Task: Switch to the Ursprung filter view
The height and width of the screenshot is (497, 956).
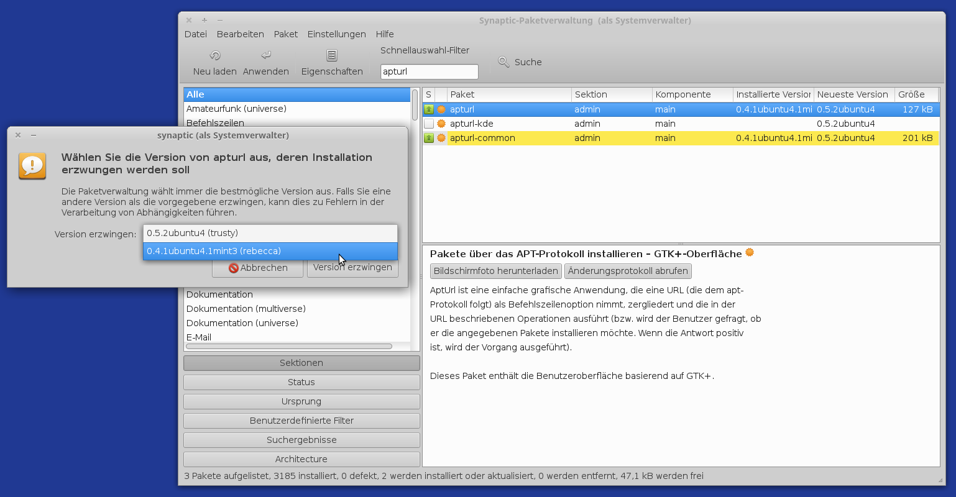Action: pyautogui.click(x=301, y=401)
